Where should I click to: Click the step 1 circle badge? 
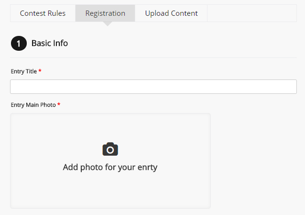pos(19,44)
